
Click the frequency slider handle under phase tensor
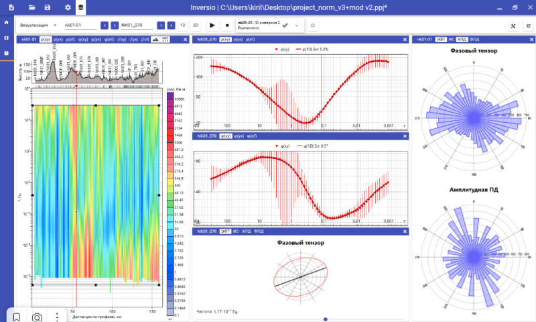tap(325, 319)
